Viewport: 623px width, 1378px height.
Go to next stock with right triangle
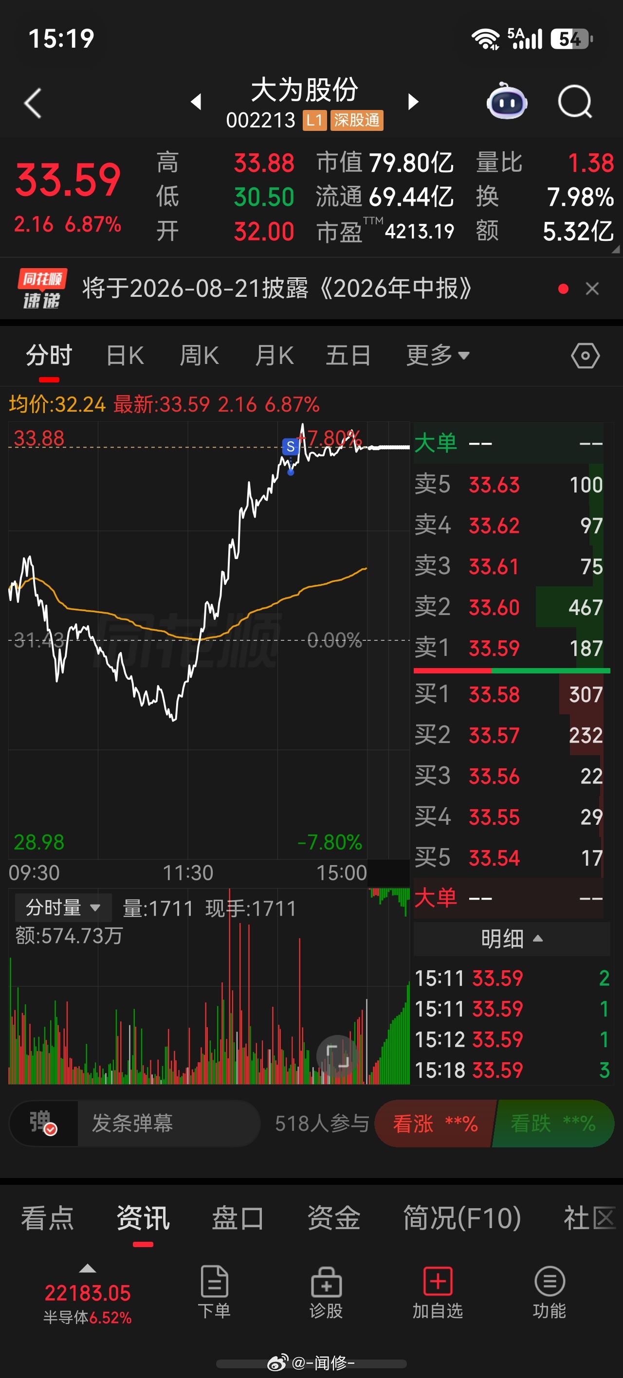[x=413, y=102]
